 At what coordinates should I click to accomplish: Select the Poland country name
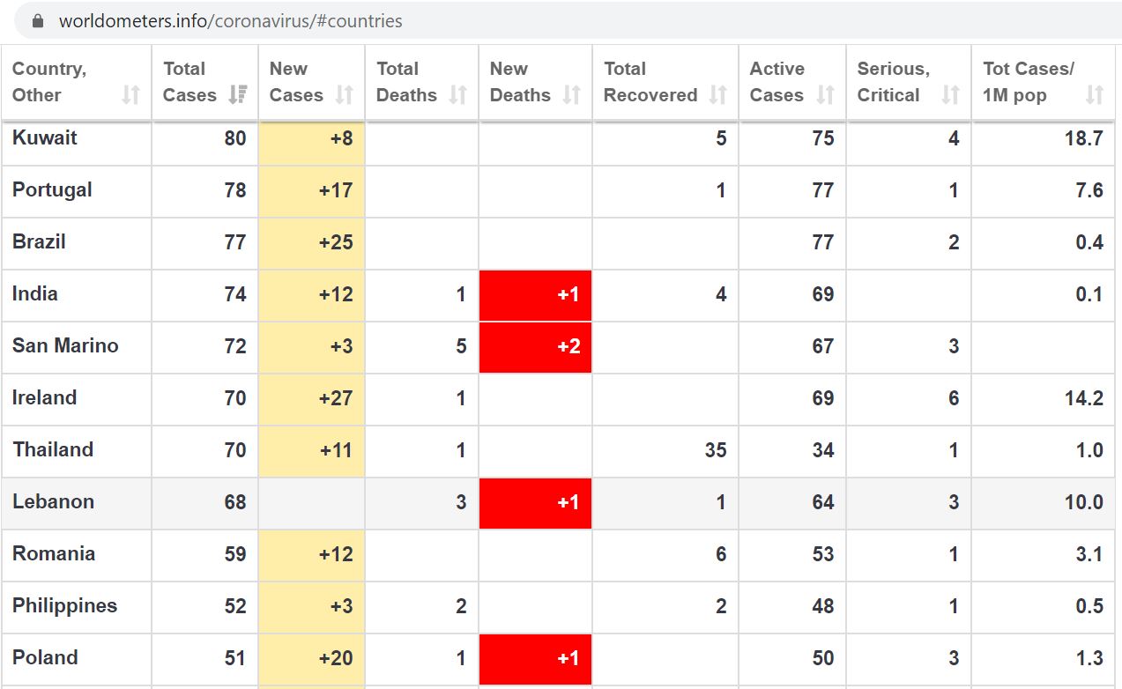coord(45,658)
